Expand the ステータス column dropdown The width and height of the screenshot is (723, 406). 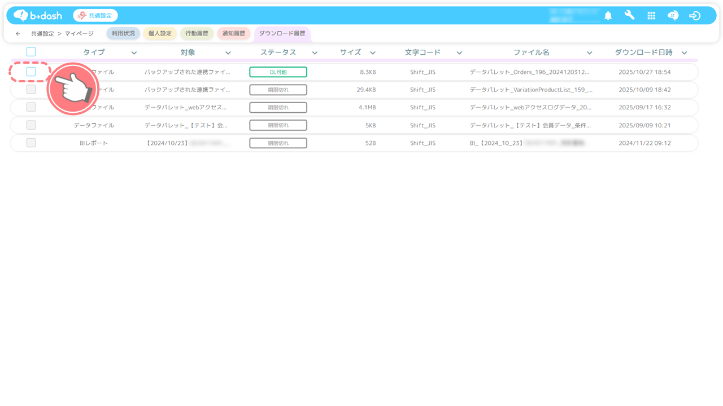315,53
